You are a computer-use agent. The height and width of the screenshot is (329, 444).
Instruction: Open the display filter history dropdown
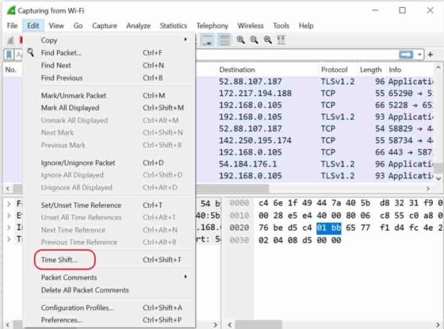coord(419,55)
